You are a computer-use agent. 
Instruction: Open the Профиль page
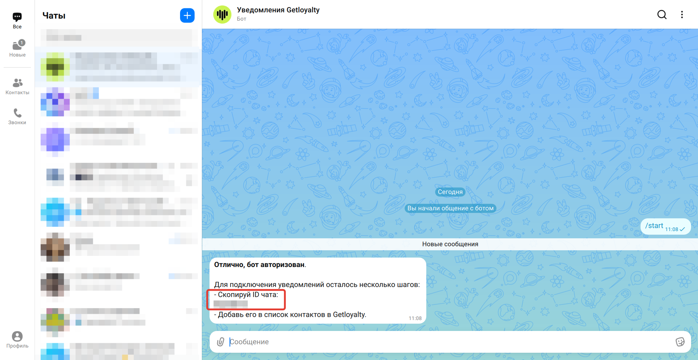coord(17,340)
